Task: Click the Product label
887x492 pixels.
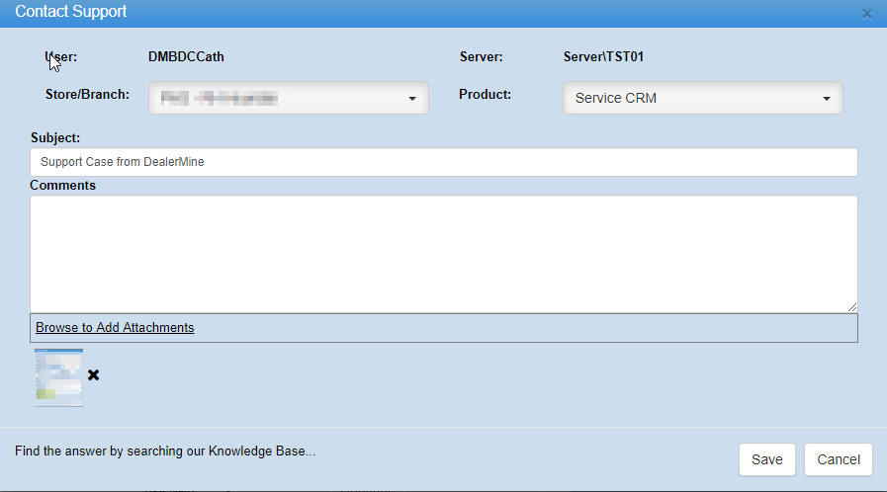Action: point(485,95)
